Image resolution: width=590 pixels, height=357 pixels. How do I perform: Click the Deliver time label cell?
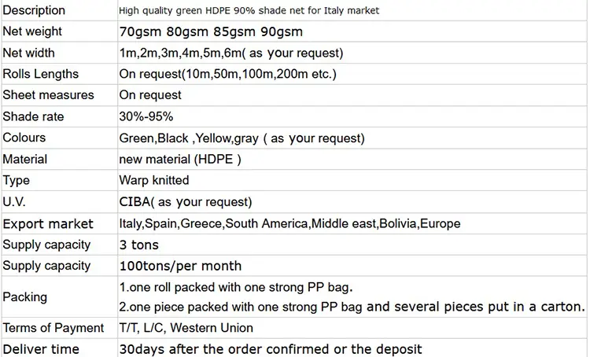(41, 348)
